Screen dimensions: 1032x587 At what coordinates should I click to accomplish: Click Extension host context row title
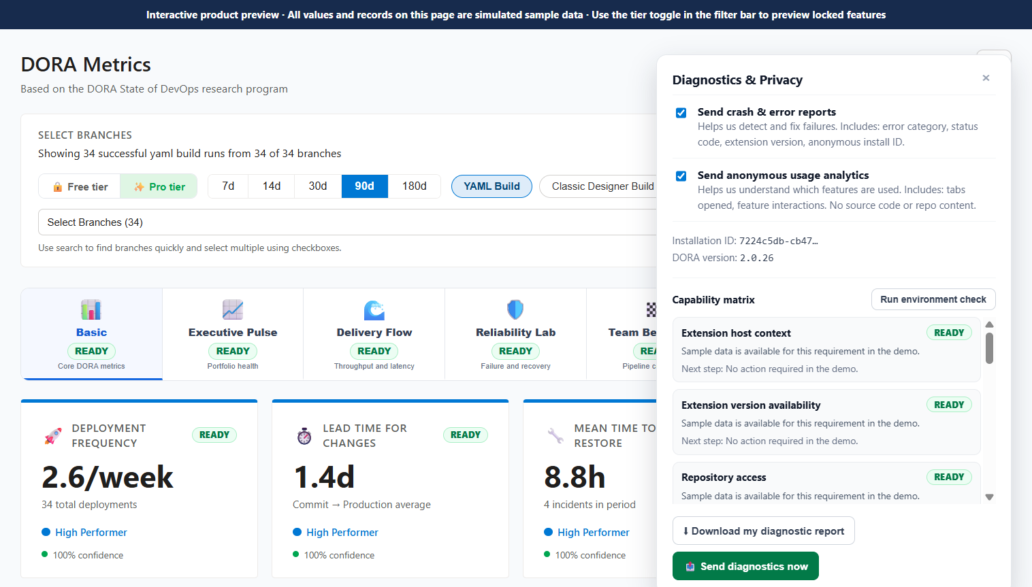736,333
